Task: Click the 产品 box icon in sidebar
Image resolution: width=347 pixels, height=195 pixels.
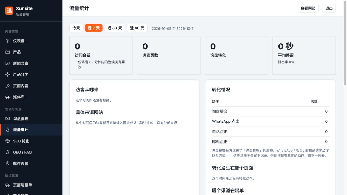Action: coord(8,52)
